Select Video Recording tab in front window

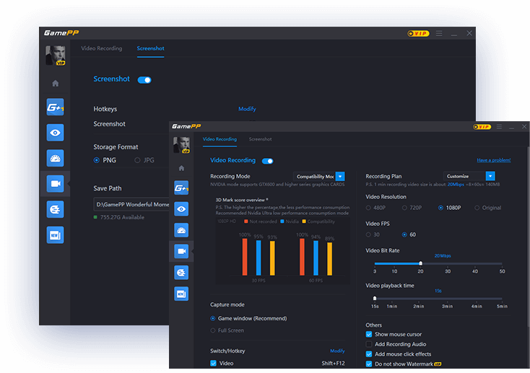220,139
